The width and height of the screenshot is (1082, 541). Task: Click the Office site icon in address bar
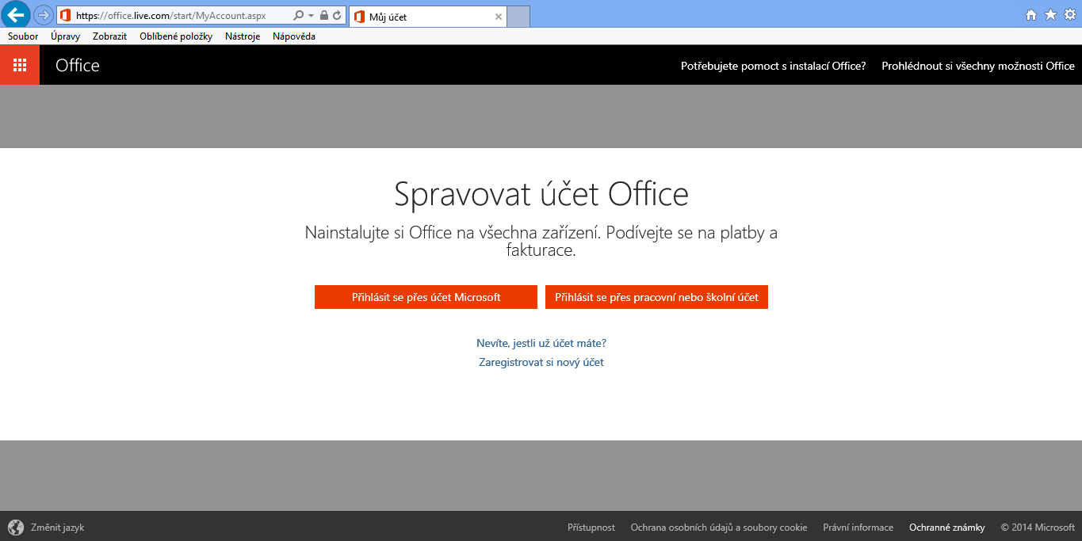point(65,15)
